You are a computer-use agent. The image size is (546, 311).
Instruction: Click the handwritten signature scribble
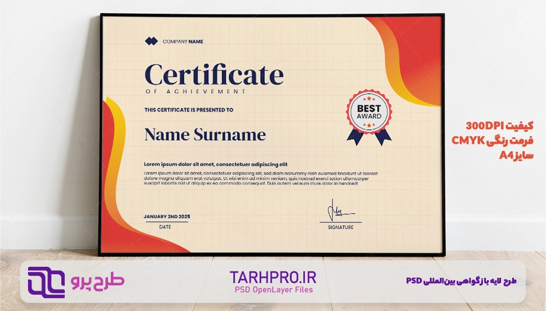(x=338, y=208)
